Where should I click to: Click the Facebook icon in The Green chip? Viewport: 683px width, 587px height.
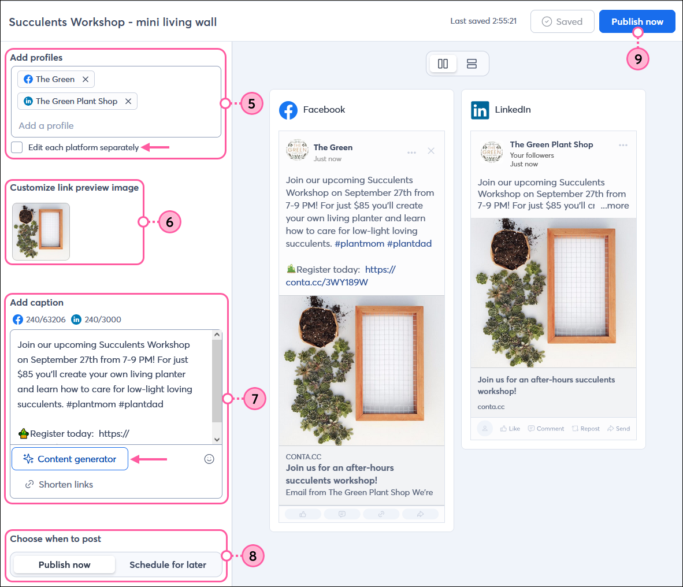tap(28, 79)
